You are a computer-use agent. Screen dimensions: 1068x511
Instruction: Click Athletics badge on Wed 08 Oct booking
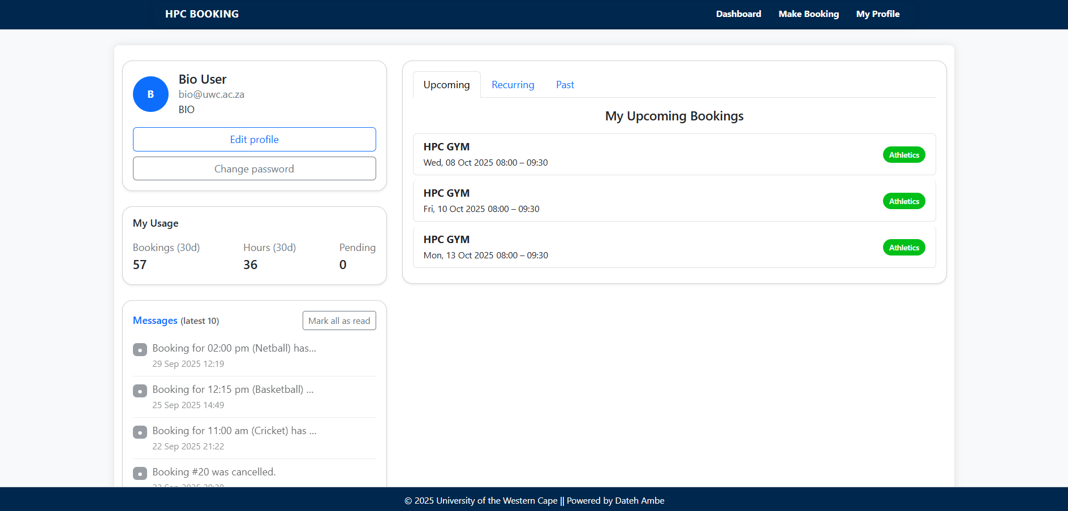point(903,155)
